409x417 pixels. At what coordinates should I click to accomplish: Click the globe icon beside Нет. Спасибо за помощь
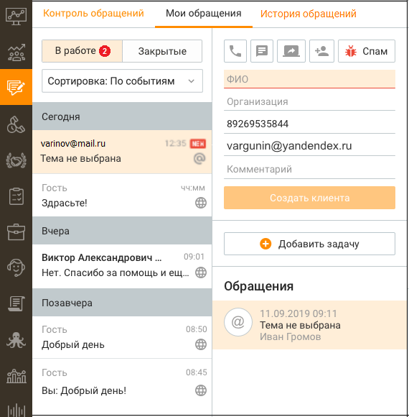(x=201, y=272)
